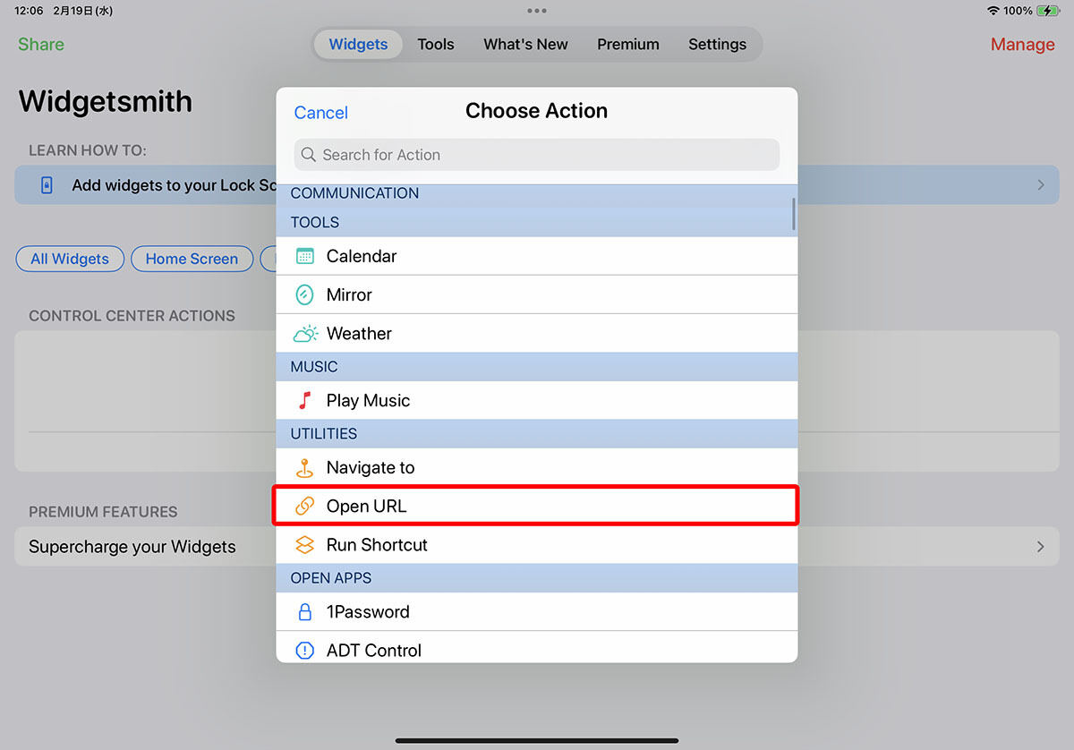Select the ADT Control icon
1074x750 pixels.
(x=304, y=651)
